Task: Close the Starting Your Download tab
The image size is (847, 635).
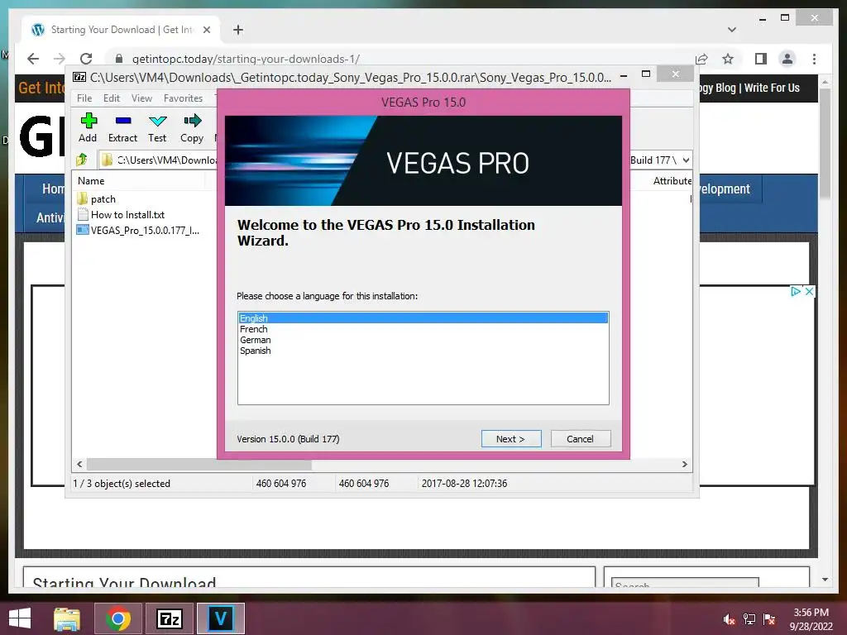Action: click(x=206, y=30)
